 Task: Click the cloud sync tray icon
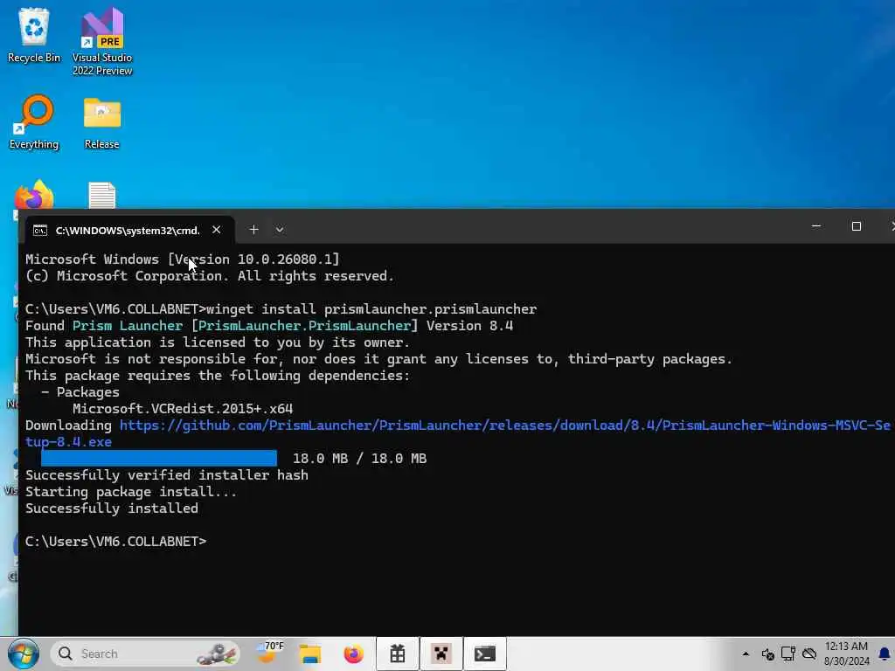pyautogui.click(x=809, y=654)
